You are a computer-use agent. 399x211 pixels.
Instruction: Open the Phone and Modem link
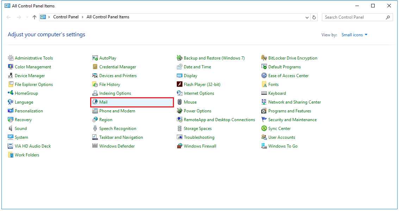(117, 111)
